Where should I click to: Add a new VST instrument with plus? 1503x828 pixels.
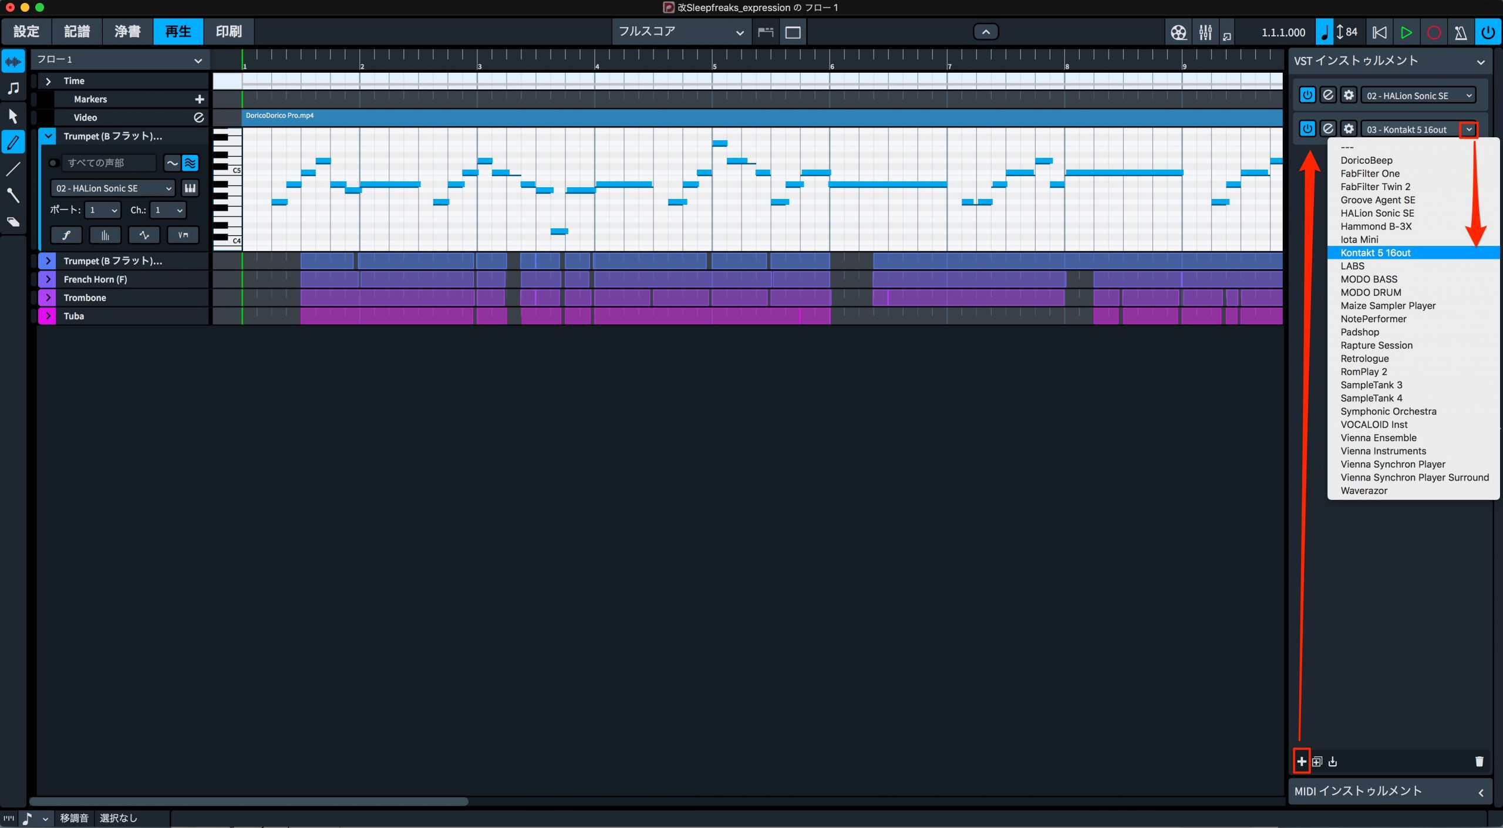1302,762
